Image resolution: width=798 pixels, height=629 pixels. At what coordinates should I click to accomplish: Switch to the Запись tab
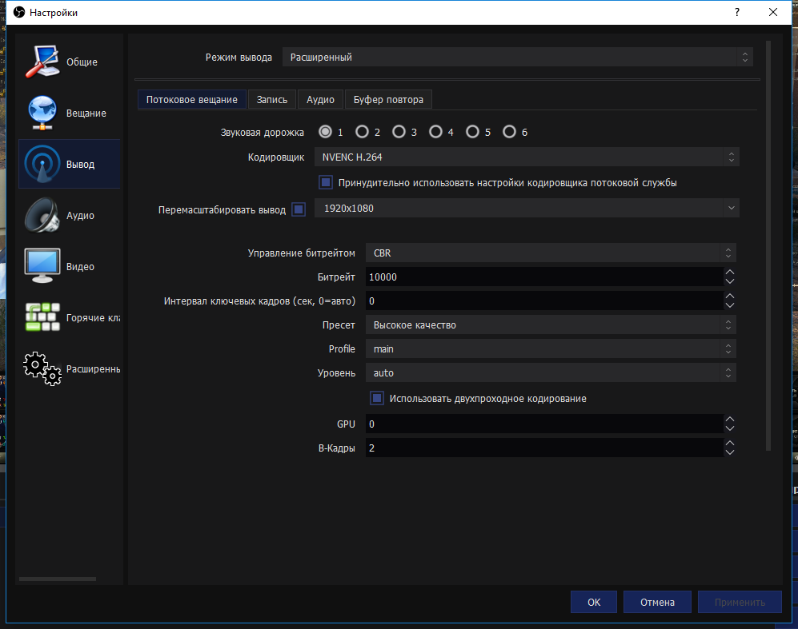click(x=271, y=100)
